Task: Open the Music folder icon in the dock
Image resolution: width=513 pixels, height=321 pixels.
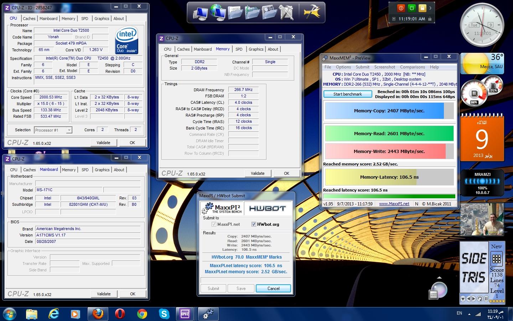Action: [x=253, y=12]
